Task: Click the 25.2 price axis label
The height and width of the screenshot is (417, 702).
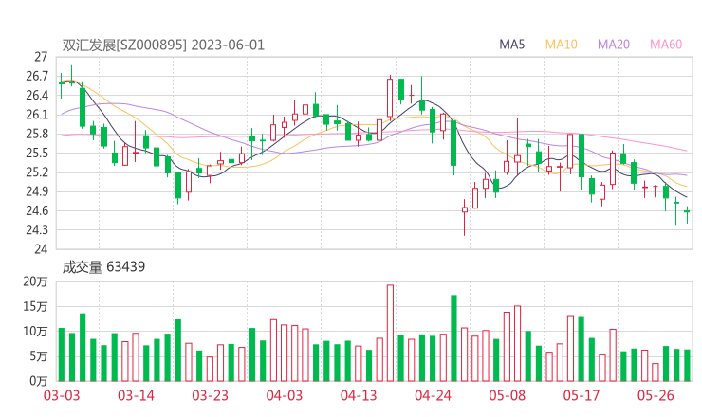Action: click(x=37, y=172)
